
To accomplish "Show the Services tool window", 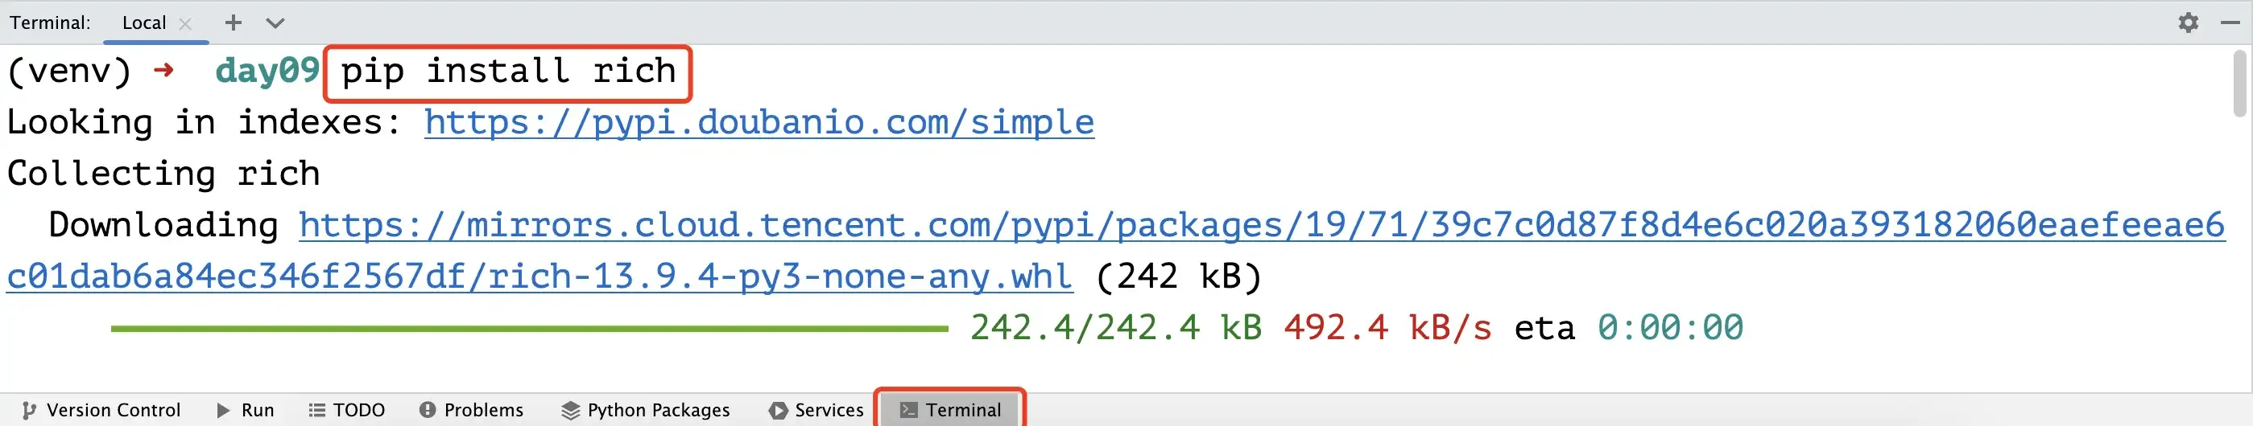I will (816, 410).
